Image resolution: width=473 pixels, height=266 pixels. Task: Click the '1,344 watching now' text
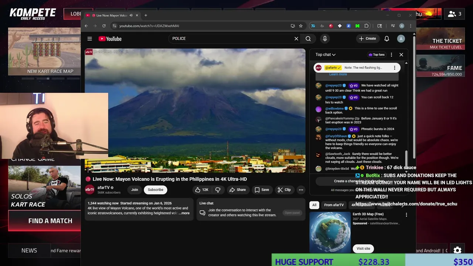click(x=103, y=203)
